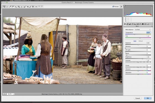Click the Recovery value field
Screen dimensions: 155x103
coord(149,46)
